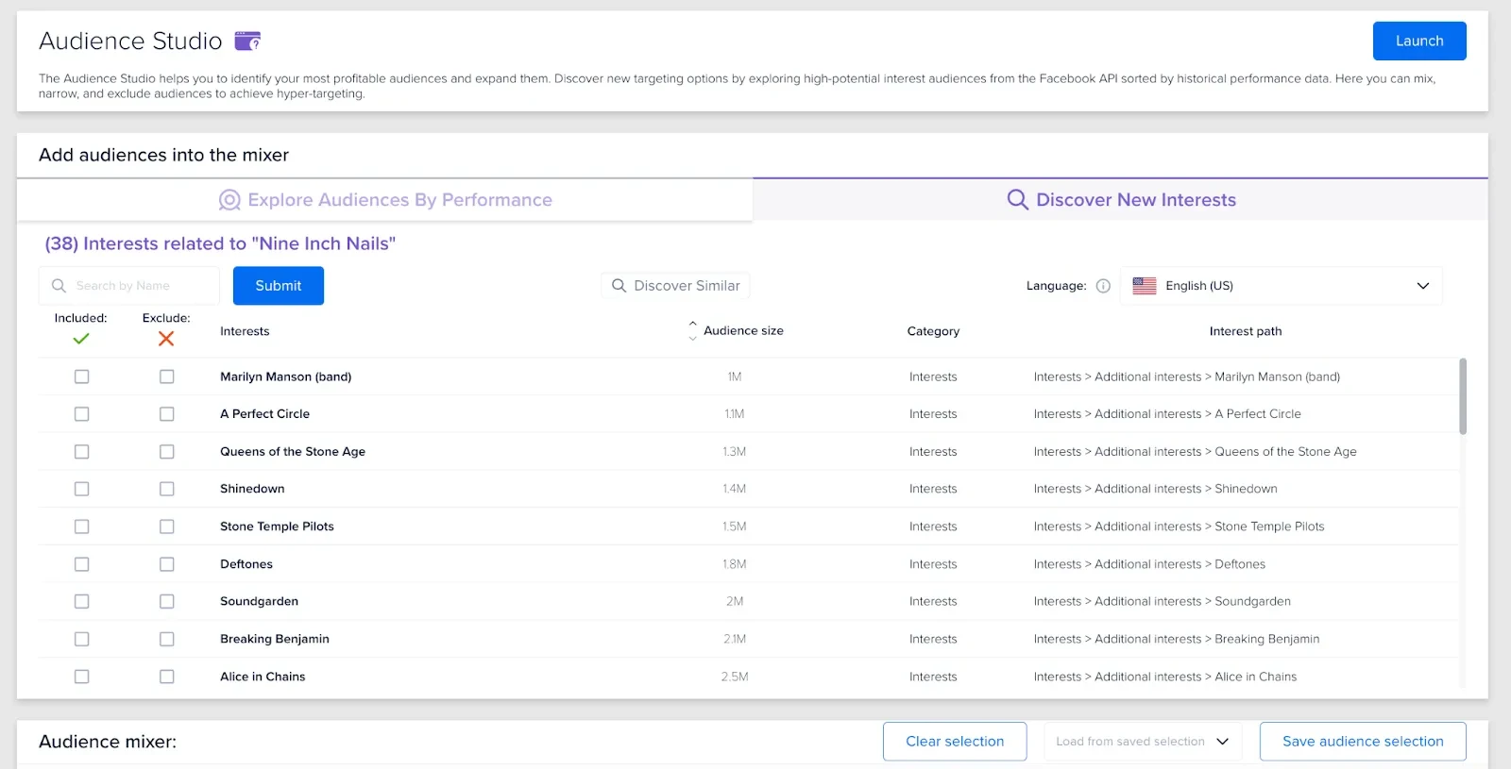
Task: Click the Audience size column header
Action: [x=743, y=331]
